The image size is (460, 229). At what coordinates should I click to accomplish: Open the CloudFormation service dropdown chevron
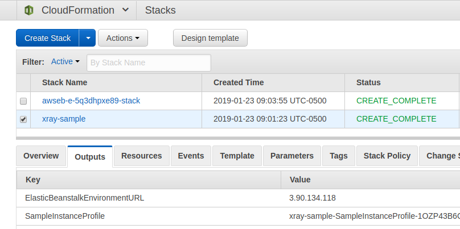click(125, 10)
